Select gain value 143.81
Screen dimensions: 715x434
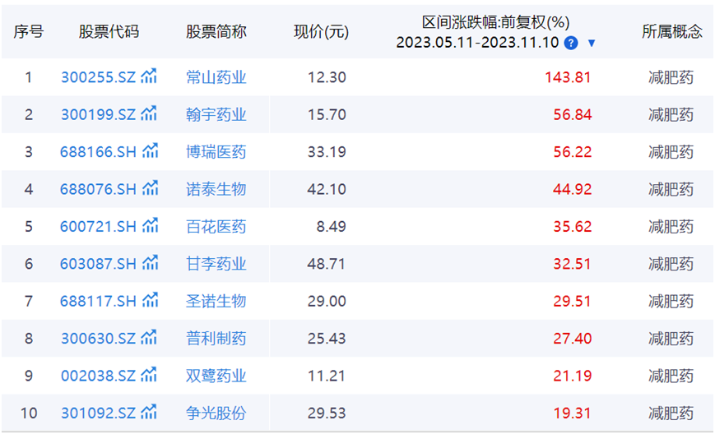tap(568, 77)
